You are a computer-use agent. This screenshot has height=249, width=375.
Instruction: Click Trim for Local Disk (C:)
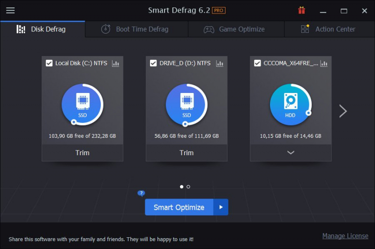click(x=82, y=153)
